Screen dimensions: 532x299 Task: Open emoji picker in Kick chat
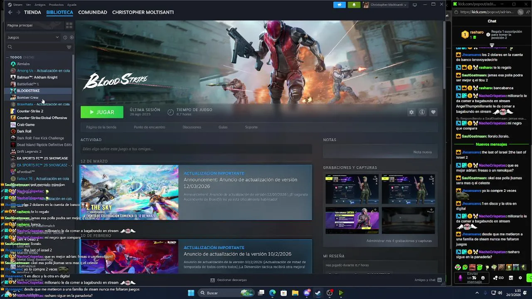coord(483,278)
